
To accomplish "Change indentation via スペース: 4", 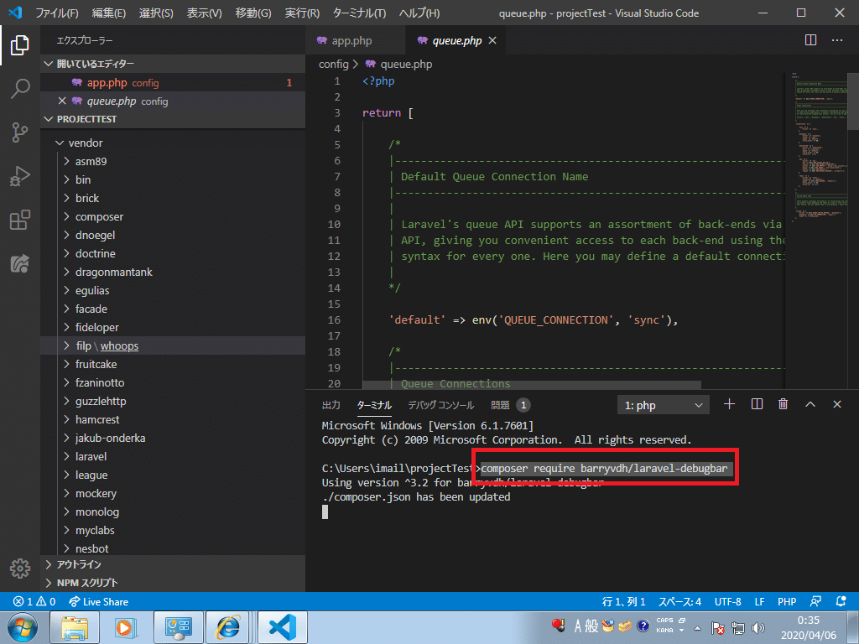I will 679,601.
